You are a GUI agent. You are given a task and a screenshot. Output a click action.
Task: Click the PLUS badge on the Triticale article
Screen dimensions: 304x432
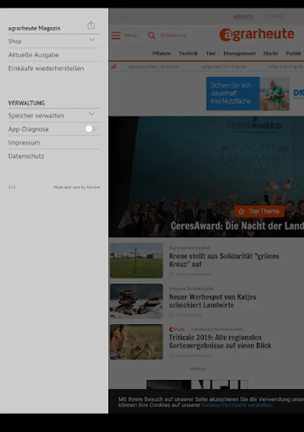coord(177,329)
